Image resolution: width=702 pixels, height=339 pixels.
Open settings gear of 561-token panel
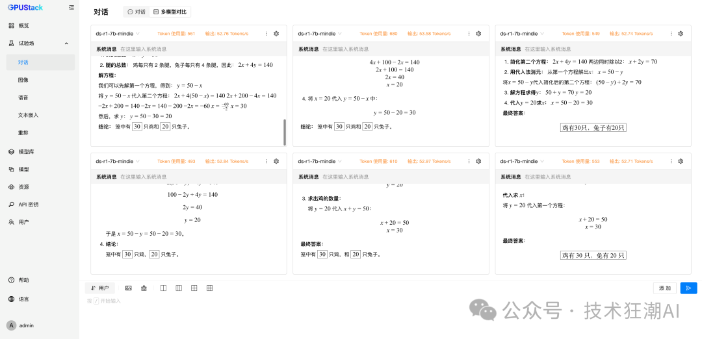[276, 34]
